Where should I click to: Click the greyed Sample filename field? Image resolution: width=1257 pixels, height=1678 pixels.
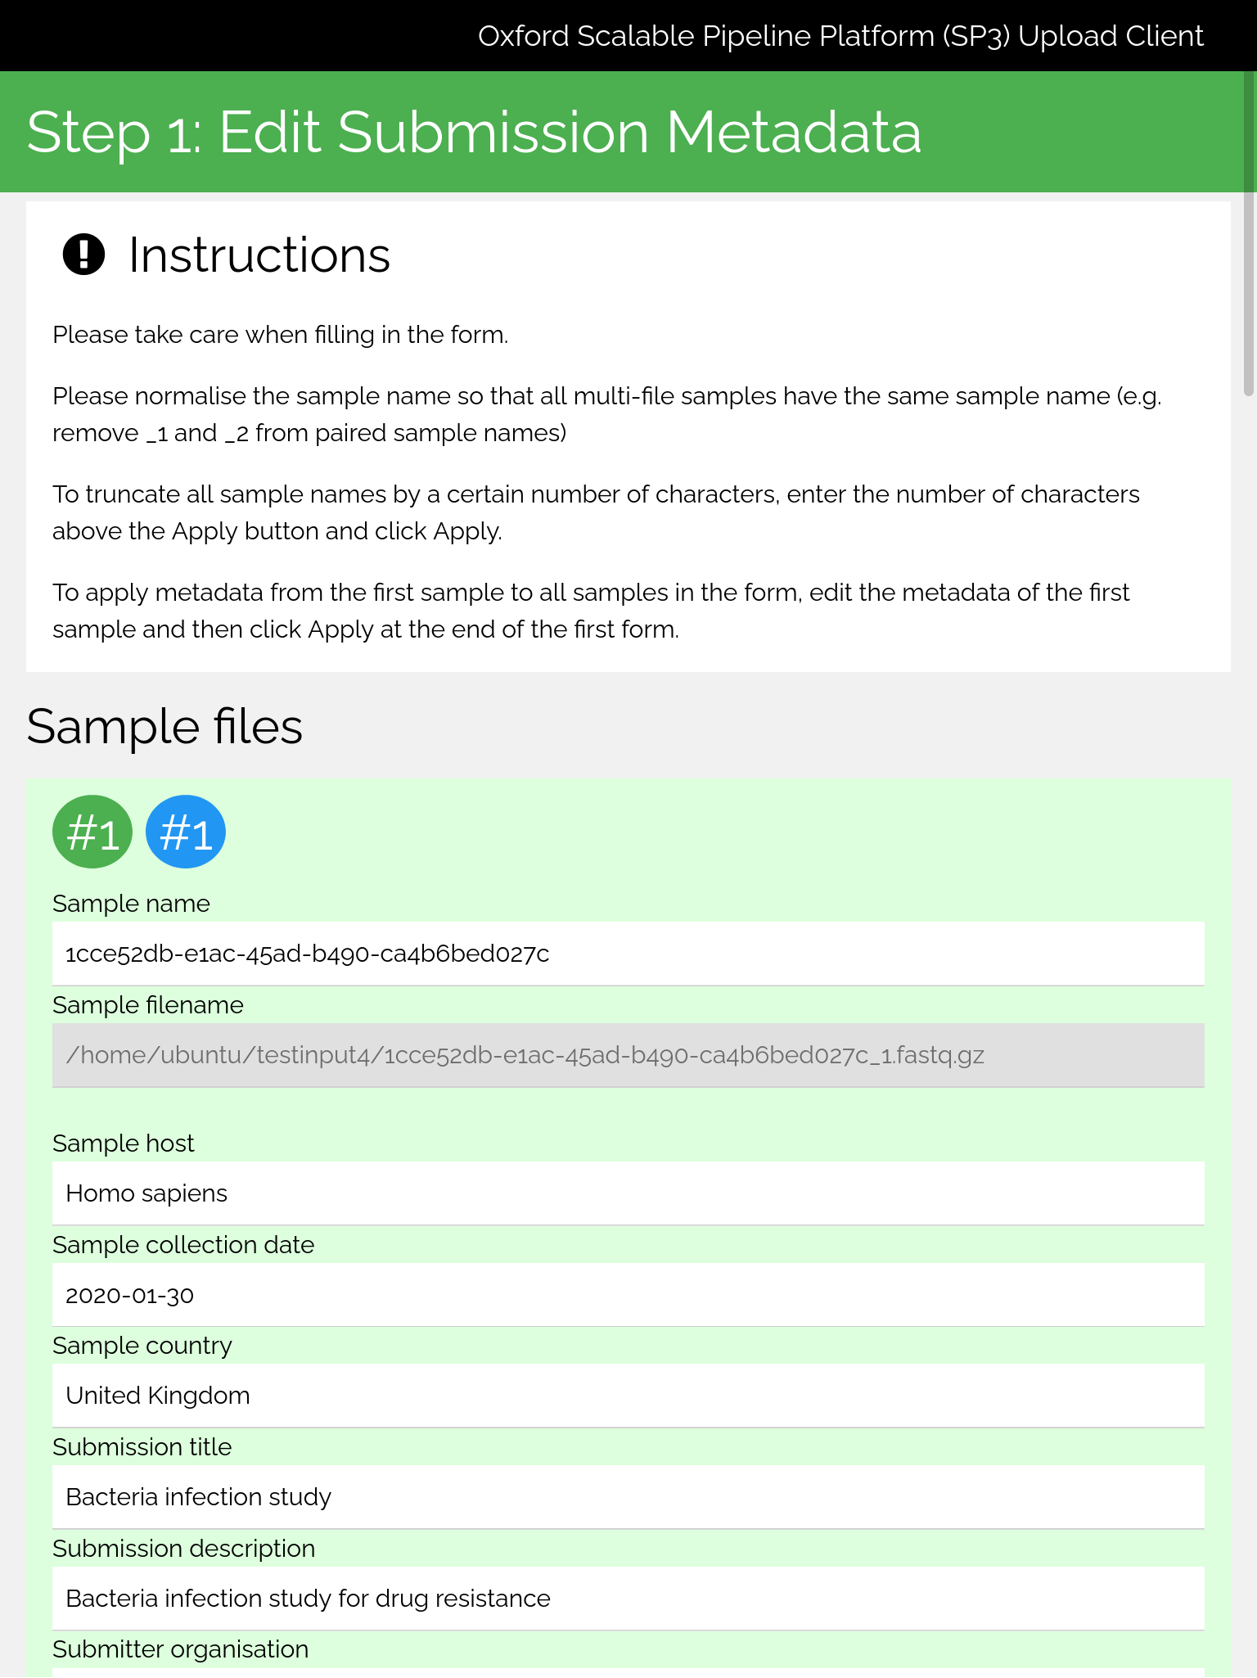(x=628, y=1055)
